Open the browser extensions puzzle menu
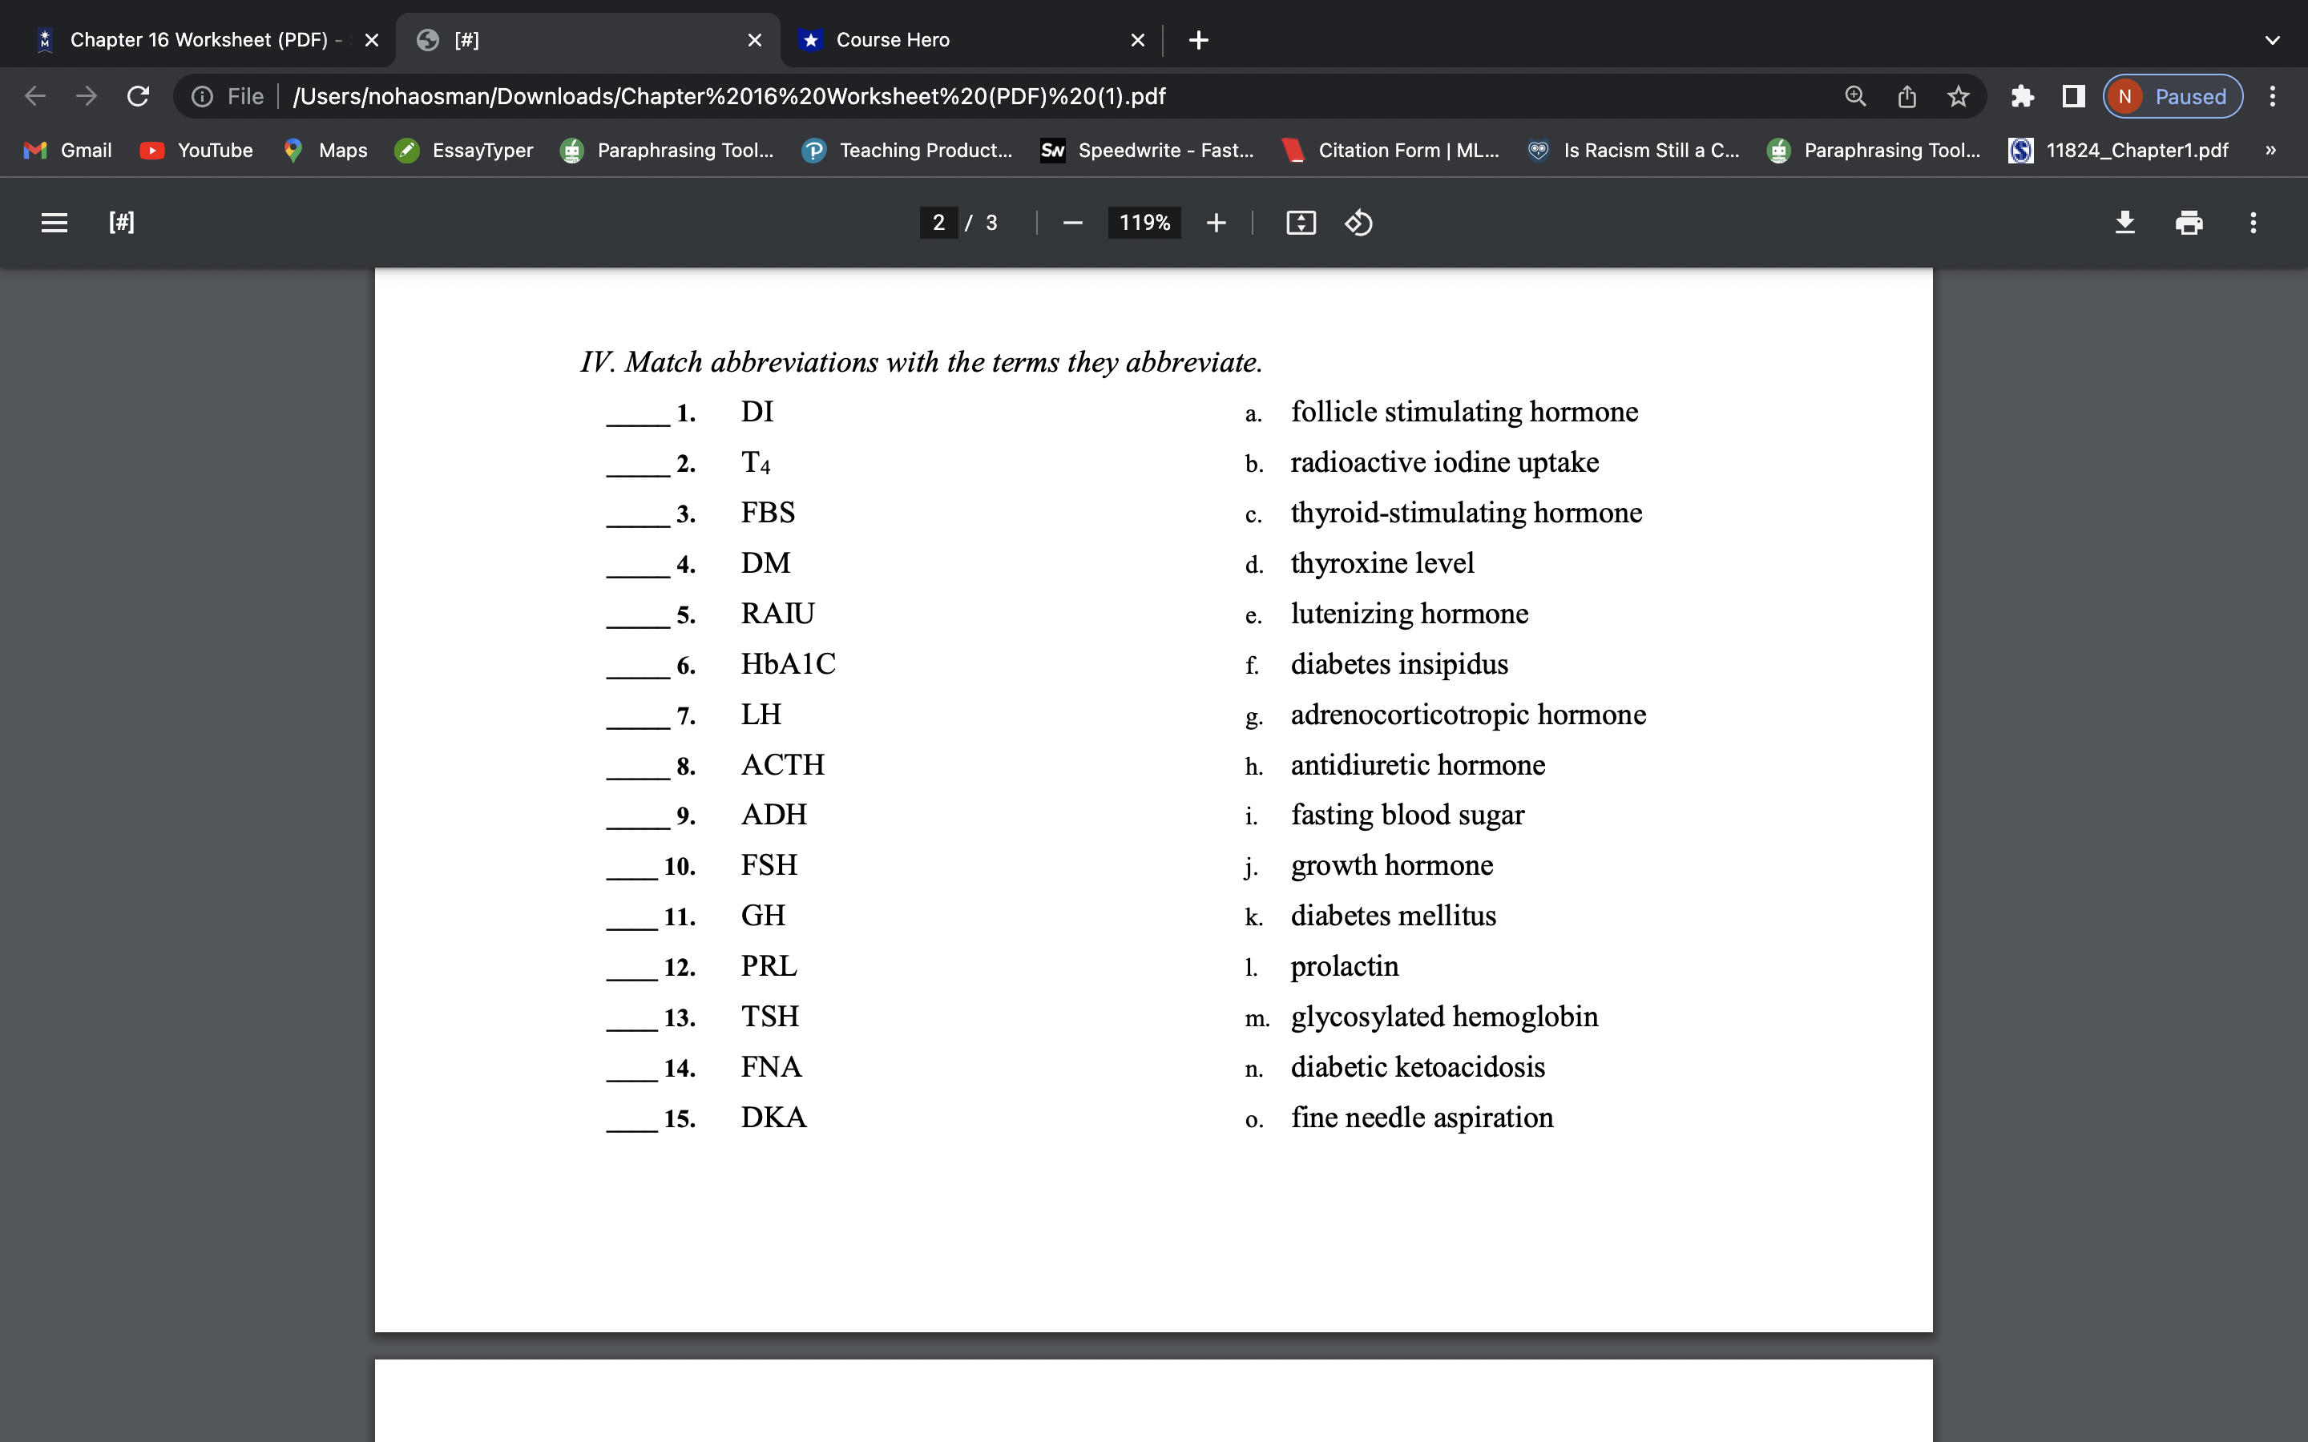The width and height of the screenshot is (2308, 1442). click(2023, 95)
